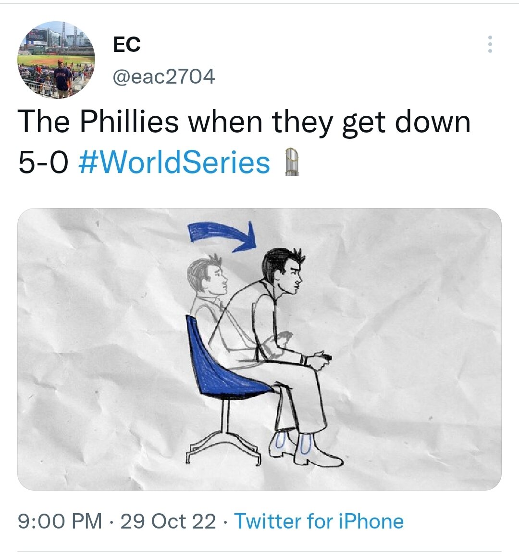The image size is (519, 554).
Task: Tap the 5-0 score text in tweet
Action: (43, 163)
